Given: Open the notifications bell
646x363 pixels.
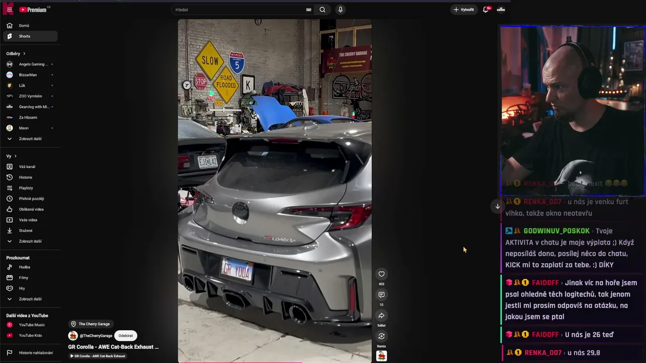Looking at the screenshot, I should click(x=486, y=10).
